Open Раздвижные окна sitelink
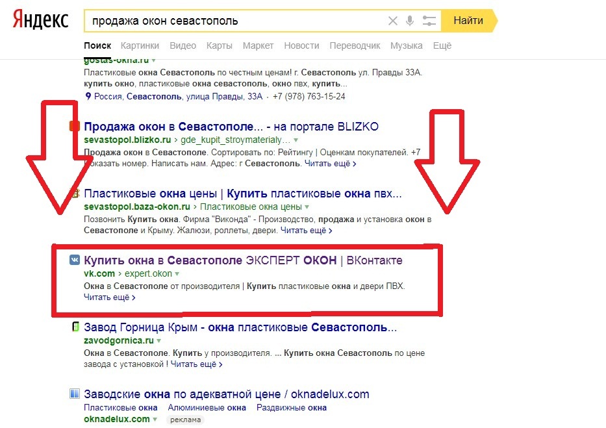 pos(292,407)
